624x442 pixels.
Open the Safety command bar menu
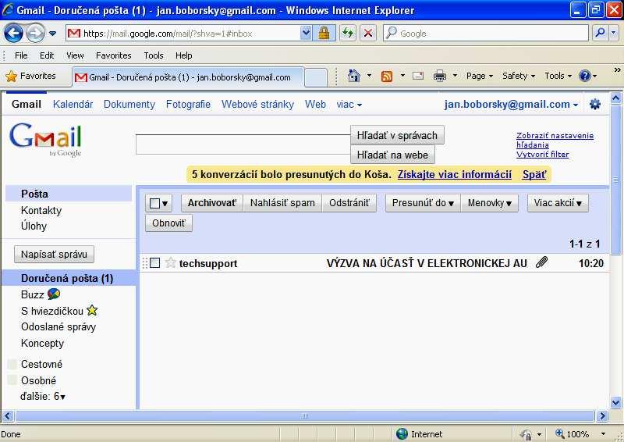coord(519,76)
